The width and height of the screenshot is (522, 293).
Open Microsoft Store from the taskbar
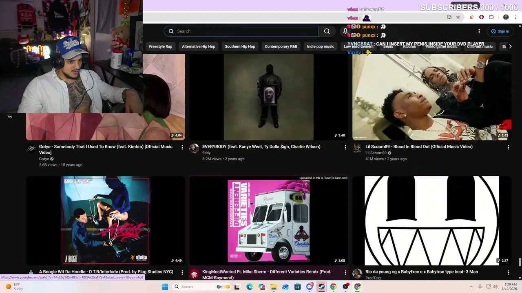(x=298, y=286)
